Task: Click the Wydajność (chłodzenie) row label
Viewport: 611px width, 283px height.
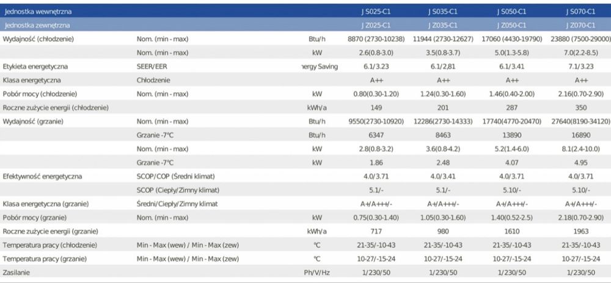Action: (x=38, y=39)
